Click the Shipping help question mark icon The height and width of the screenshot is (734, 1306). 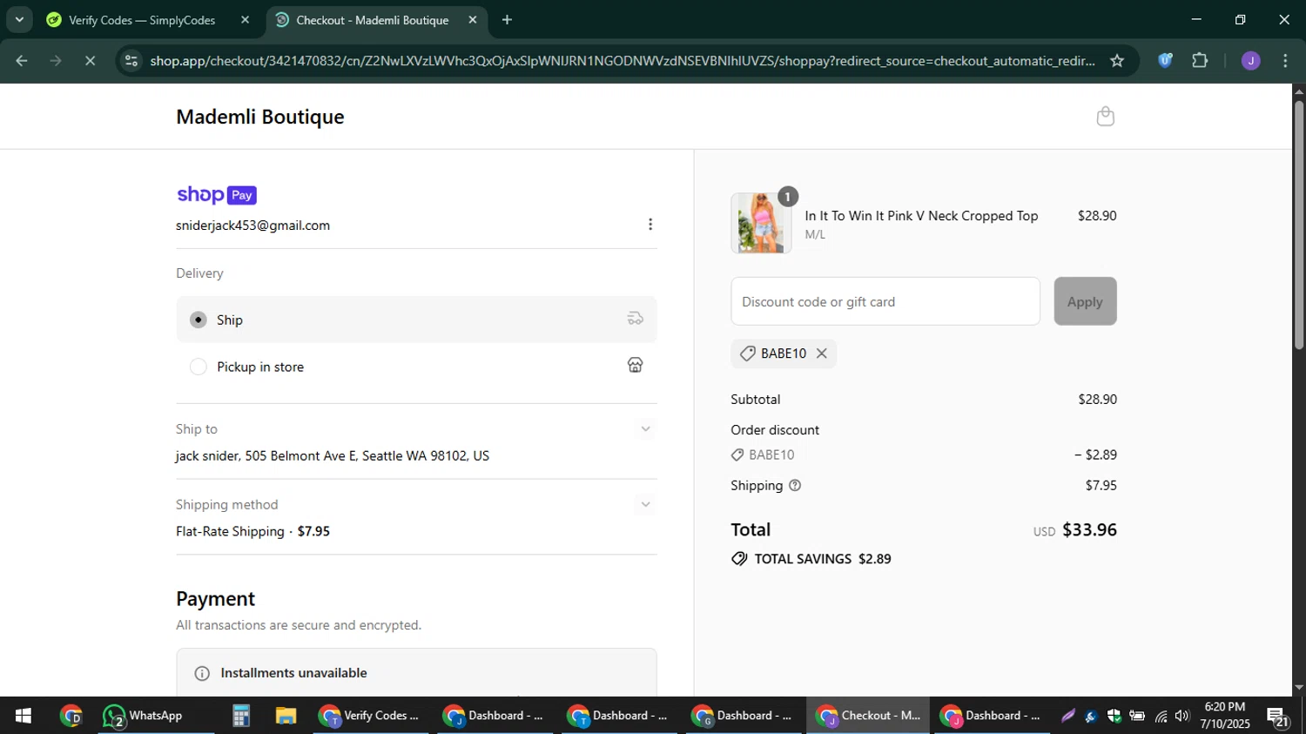click(x=795, y=485)
